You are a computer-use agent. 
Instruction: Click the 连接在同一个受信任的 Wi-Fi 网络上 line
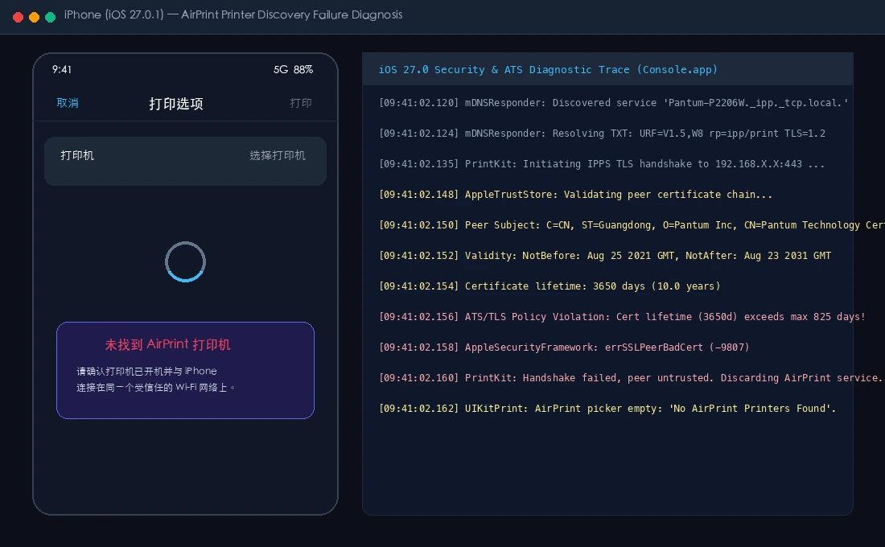tap(155, 387)
